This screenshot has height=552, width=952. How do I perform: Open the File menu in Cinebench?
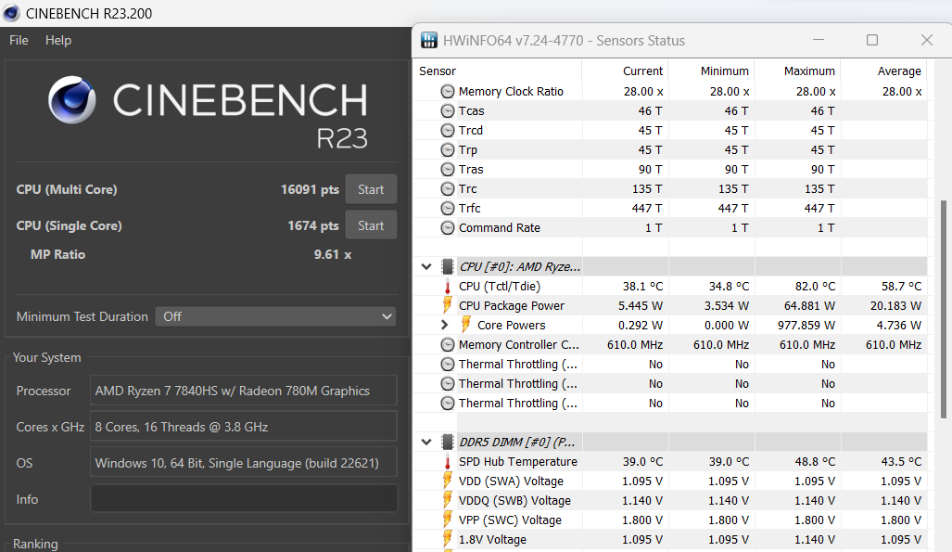pyautogui.click(x=19, y=40)
